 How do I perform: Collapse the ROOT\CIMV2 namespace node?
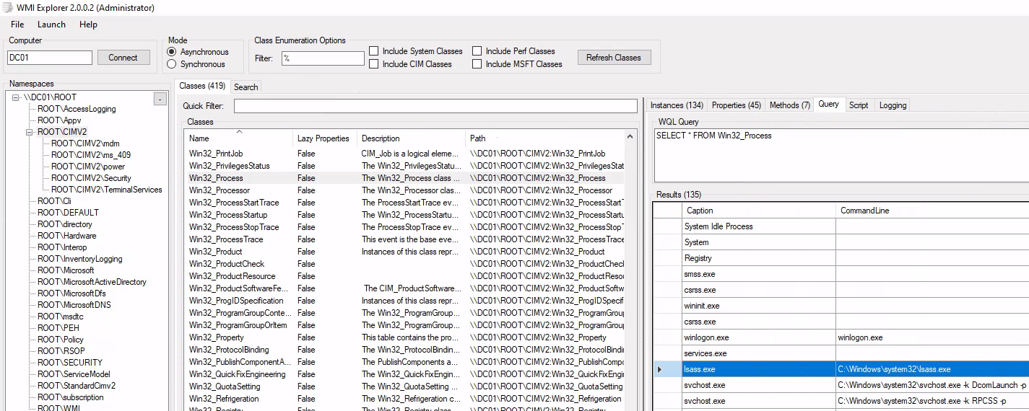(30, 132)
